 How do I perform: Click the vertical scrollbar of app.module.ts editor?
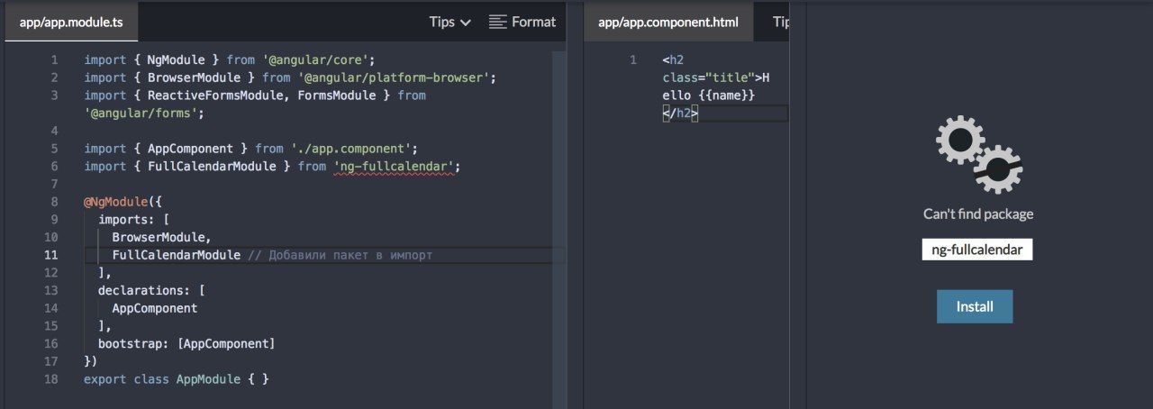coord(558,225)
